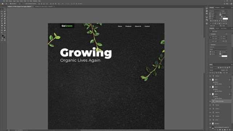This screenshot has width=233, height=131.
Task: Select the Organic Lives Again layer row
Action: coord(221,101)
